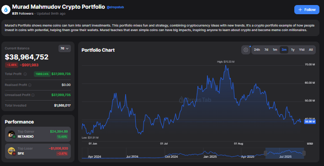Click left handle of chart range slider
This screenshot has height=166, width=324.
(x=266, y=153)
